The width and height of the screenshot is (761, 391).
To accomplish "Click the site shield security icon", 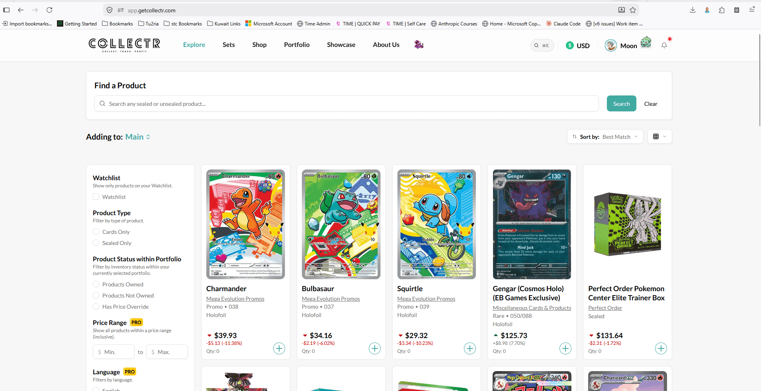I will click(110, 10).
